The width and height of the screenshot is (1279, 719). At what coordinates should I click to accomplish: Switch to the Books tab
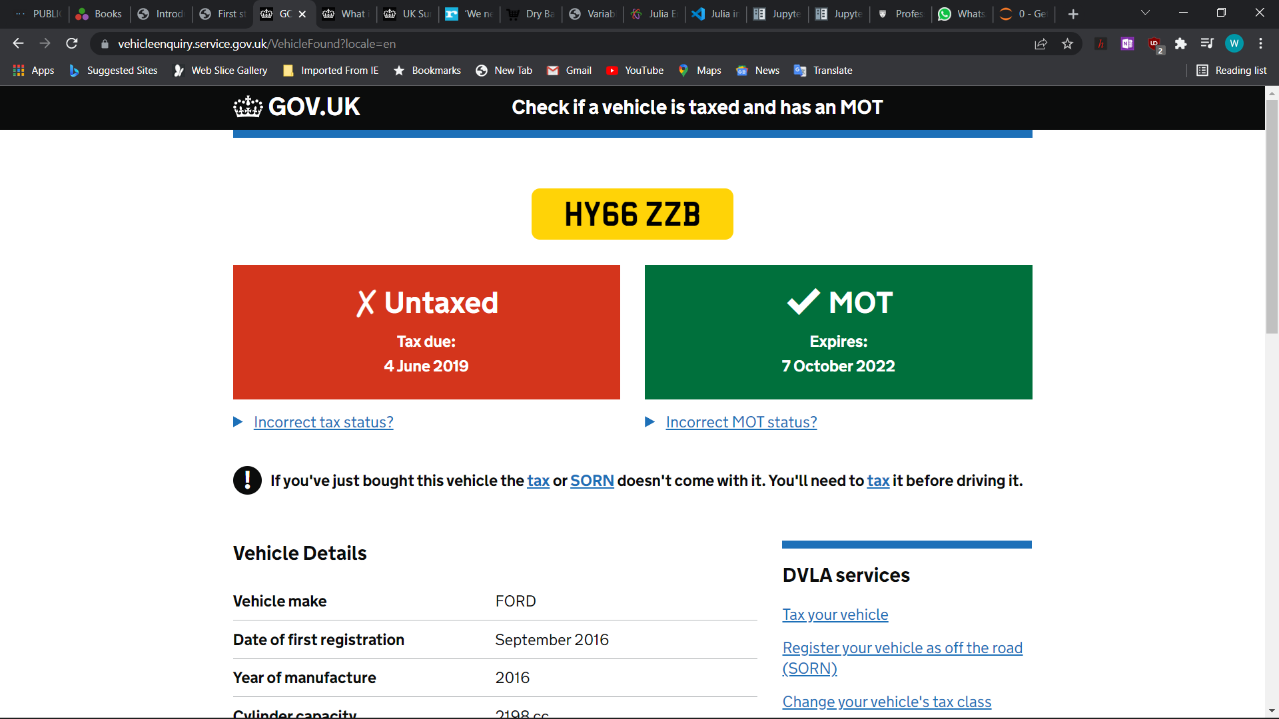click(x=99, y=14)
